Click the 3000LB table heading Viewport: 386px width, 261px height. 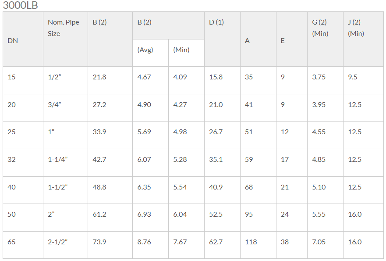click(20, 5)
